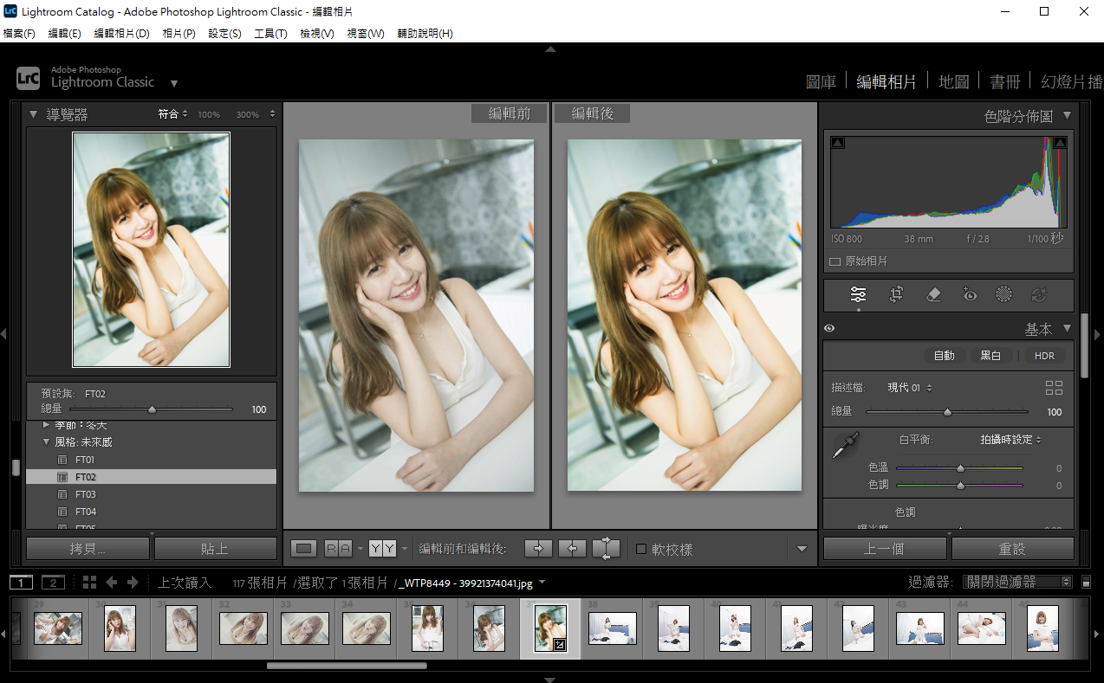Switch to the 圖庫 module
This screenshot has width=1104, height=683.
pyautogui.click(x=821, y=81)
